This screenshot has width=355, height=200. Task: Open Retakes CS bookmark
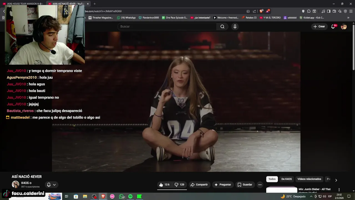tap(249, 17)
